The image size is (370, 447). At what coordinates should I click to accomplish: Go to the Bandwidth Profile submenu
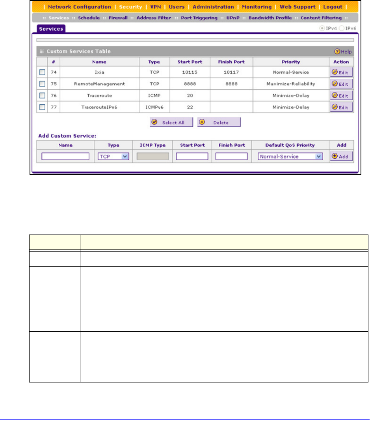tap(270, 18)
